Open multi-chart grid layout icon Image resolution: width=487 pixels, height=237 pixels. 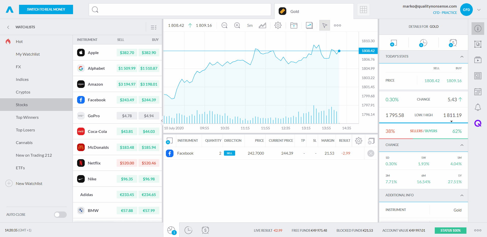pos(363,10)
